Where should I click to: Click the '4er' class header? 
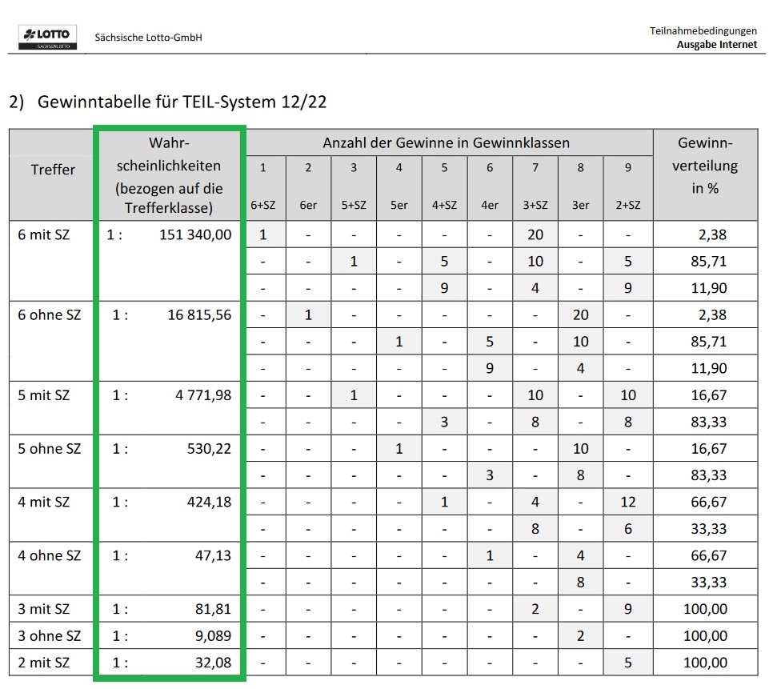point(490,205)
